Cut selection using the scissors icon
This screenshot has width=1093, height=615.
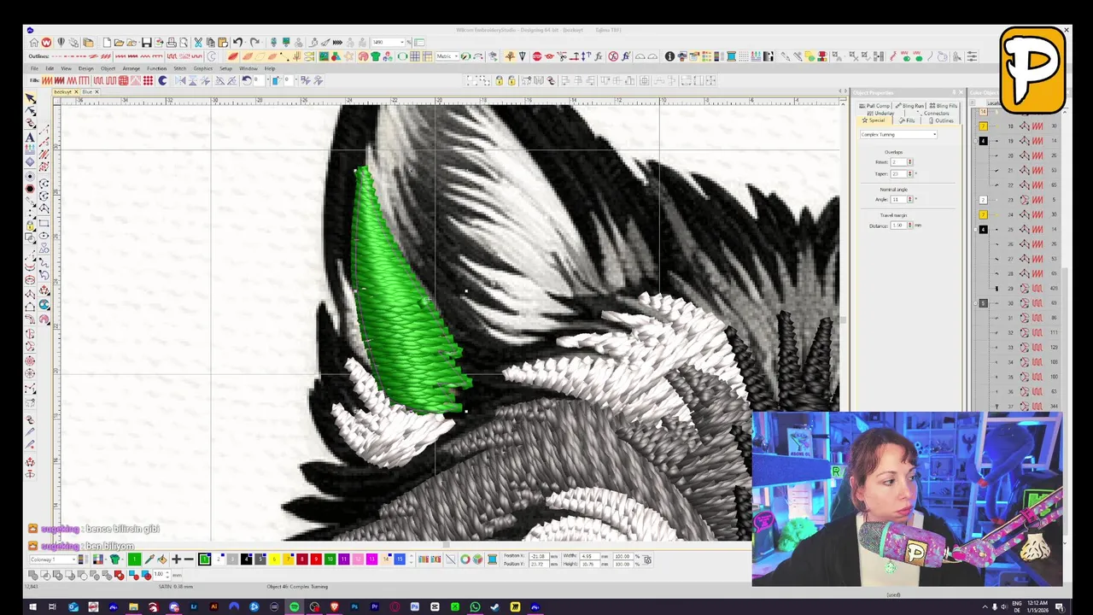[x=198, y=43]
